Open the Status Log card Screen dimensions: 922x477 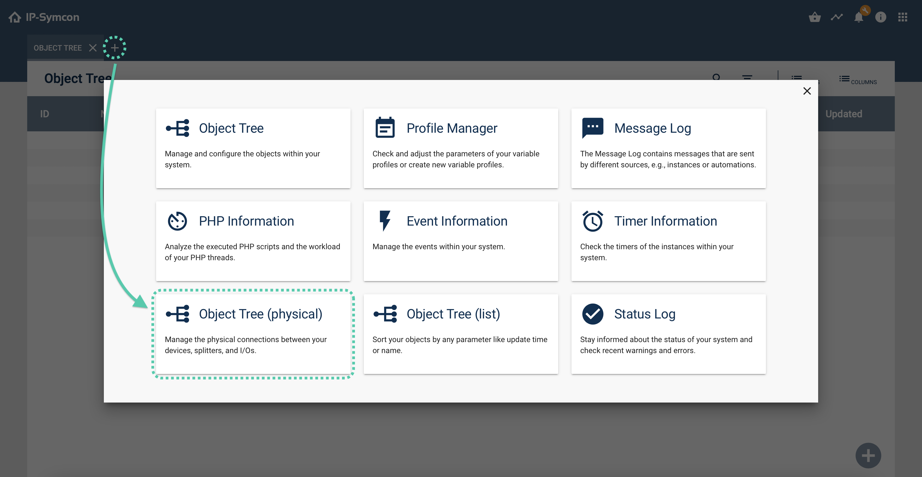coord(668,334)
